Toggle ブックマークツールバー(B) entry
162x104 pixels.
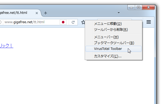[114, 43]
